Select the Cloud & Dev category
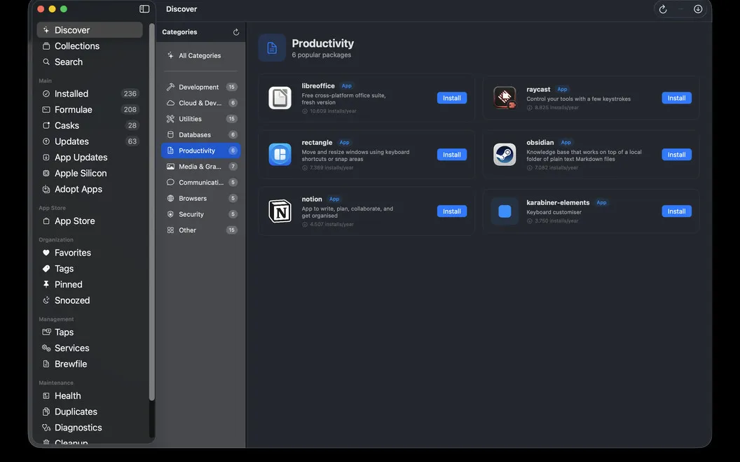The image size is (740, 462). click(x=200, y=103)
